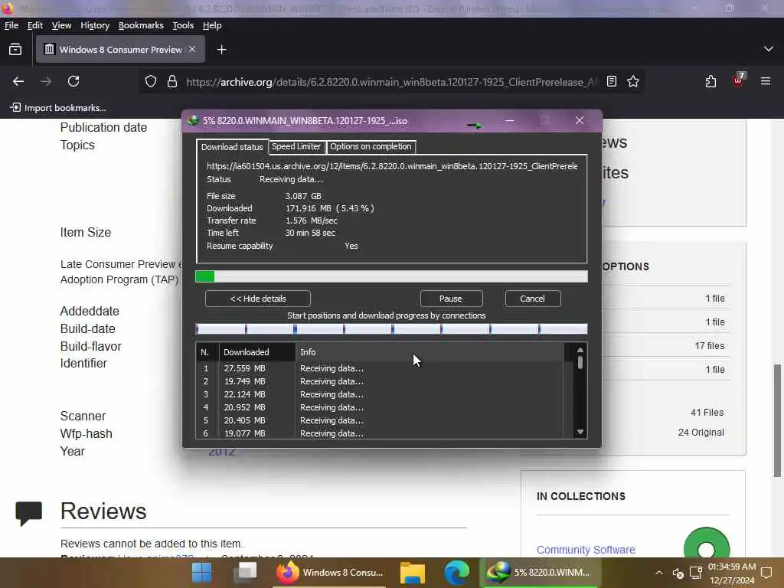Expand the list all tabs chevron
784x588 pixels.
[769, 49]
